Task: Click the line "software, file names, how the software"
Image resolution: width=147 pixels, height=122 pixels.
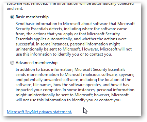Action: tap(72, 85)
